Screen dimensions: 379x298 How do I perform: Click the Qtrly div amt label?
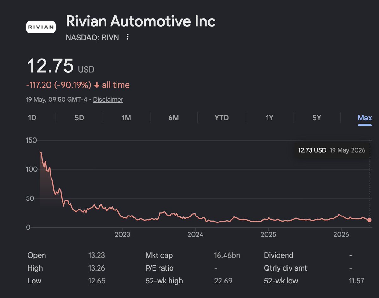pyautogui.click(x=286, y=268)
